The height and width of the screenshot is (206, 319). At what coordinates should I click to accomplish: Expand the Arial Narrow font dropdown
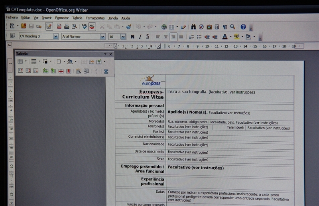(x=102, y=36)
